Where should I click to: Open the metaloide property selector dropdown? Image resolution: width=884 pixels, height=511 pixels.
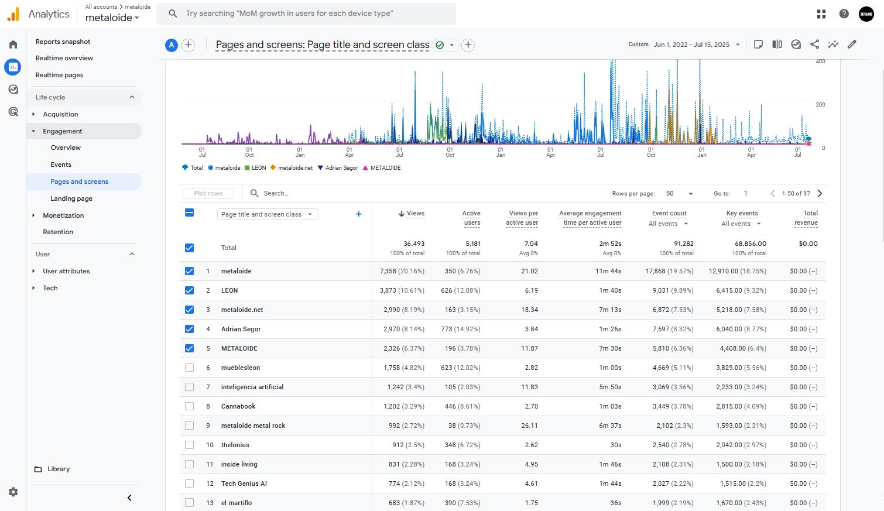point(112,18)
